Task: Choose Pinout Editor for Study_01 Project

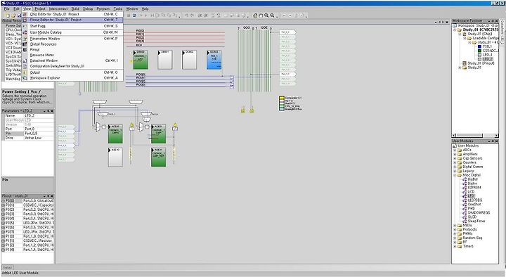Action: click(x=72, y=20)
